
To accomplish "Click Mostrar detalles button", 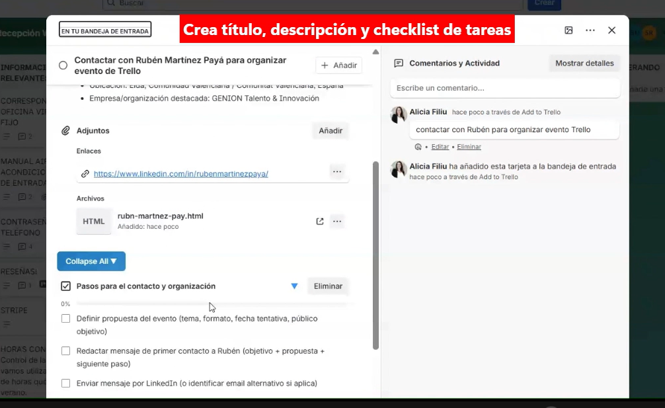I will [584, 63].
